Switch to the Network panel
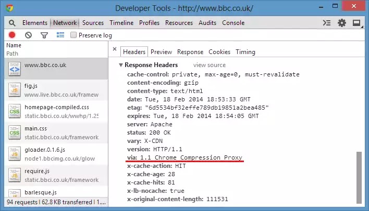 (x=65, y=23)
